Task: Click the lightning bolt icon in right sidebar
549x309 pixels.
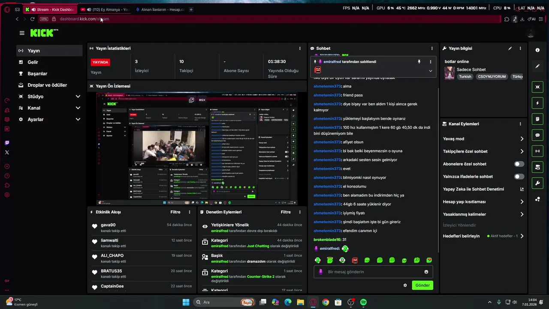Action: [x=537, y=103]
